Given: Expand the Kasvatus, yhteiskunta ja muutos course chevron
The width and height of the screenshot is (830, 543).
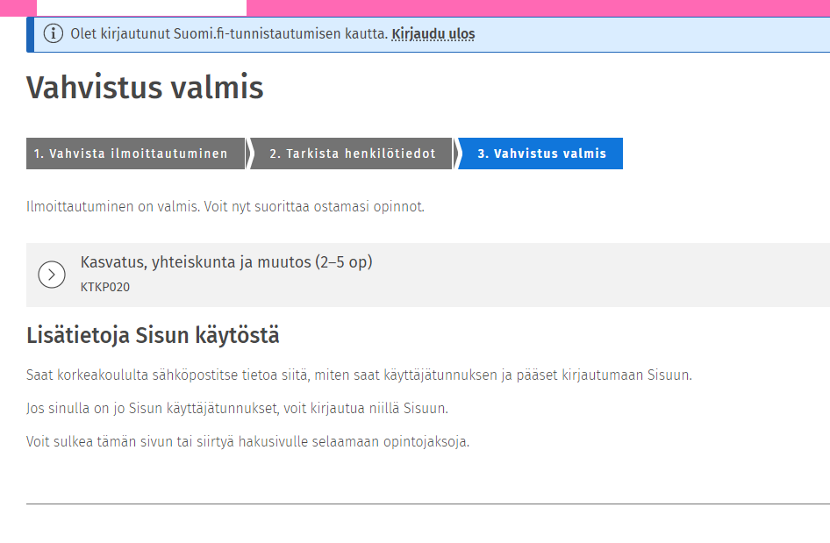Looking at the screenshot, I should pos(52,275).
